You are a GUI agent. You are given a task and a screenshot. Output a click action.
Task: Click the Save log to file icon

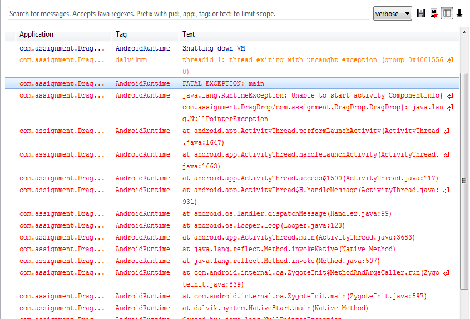[x=421, y=13]
